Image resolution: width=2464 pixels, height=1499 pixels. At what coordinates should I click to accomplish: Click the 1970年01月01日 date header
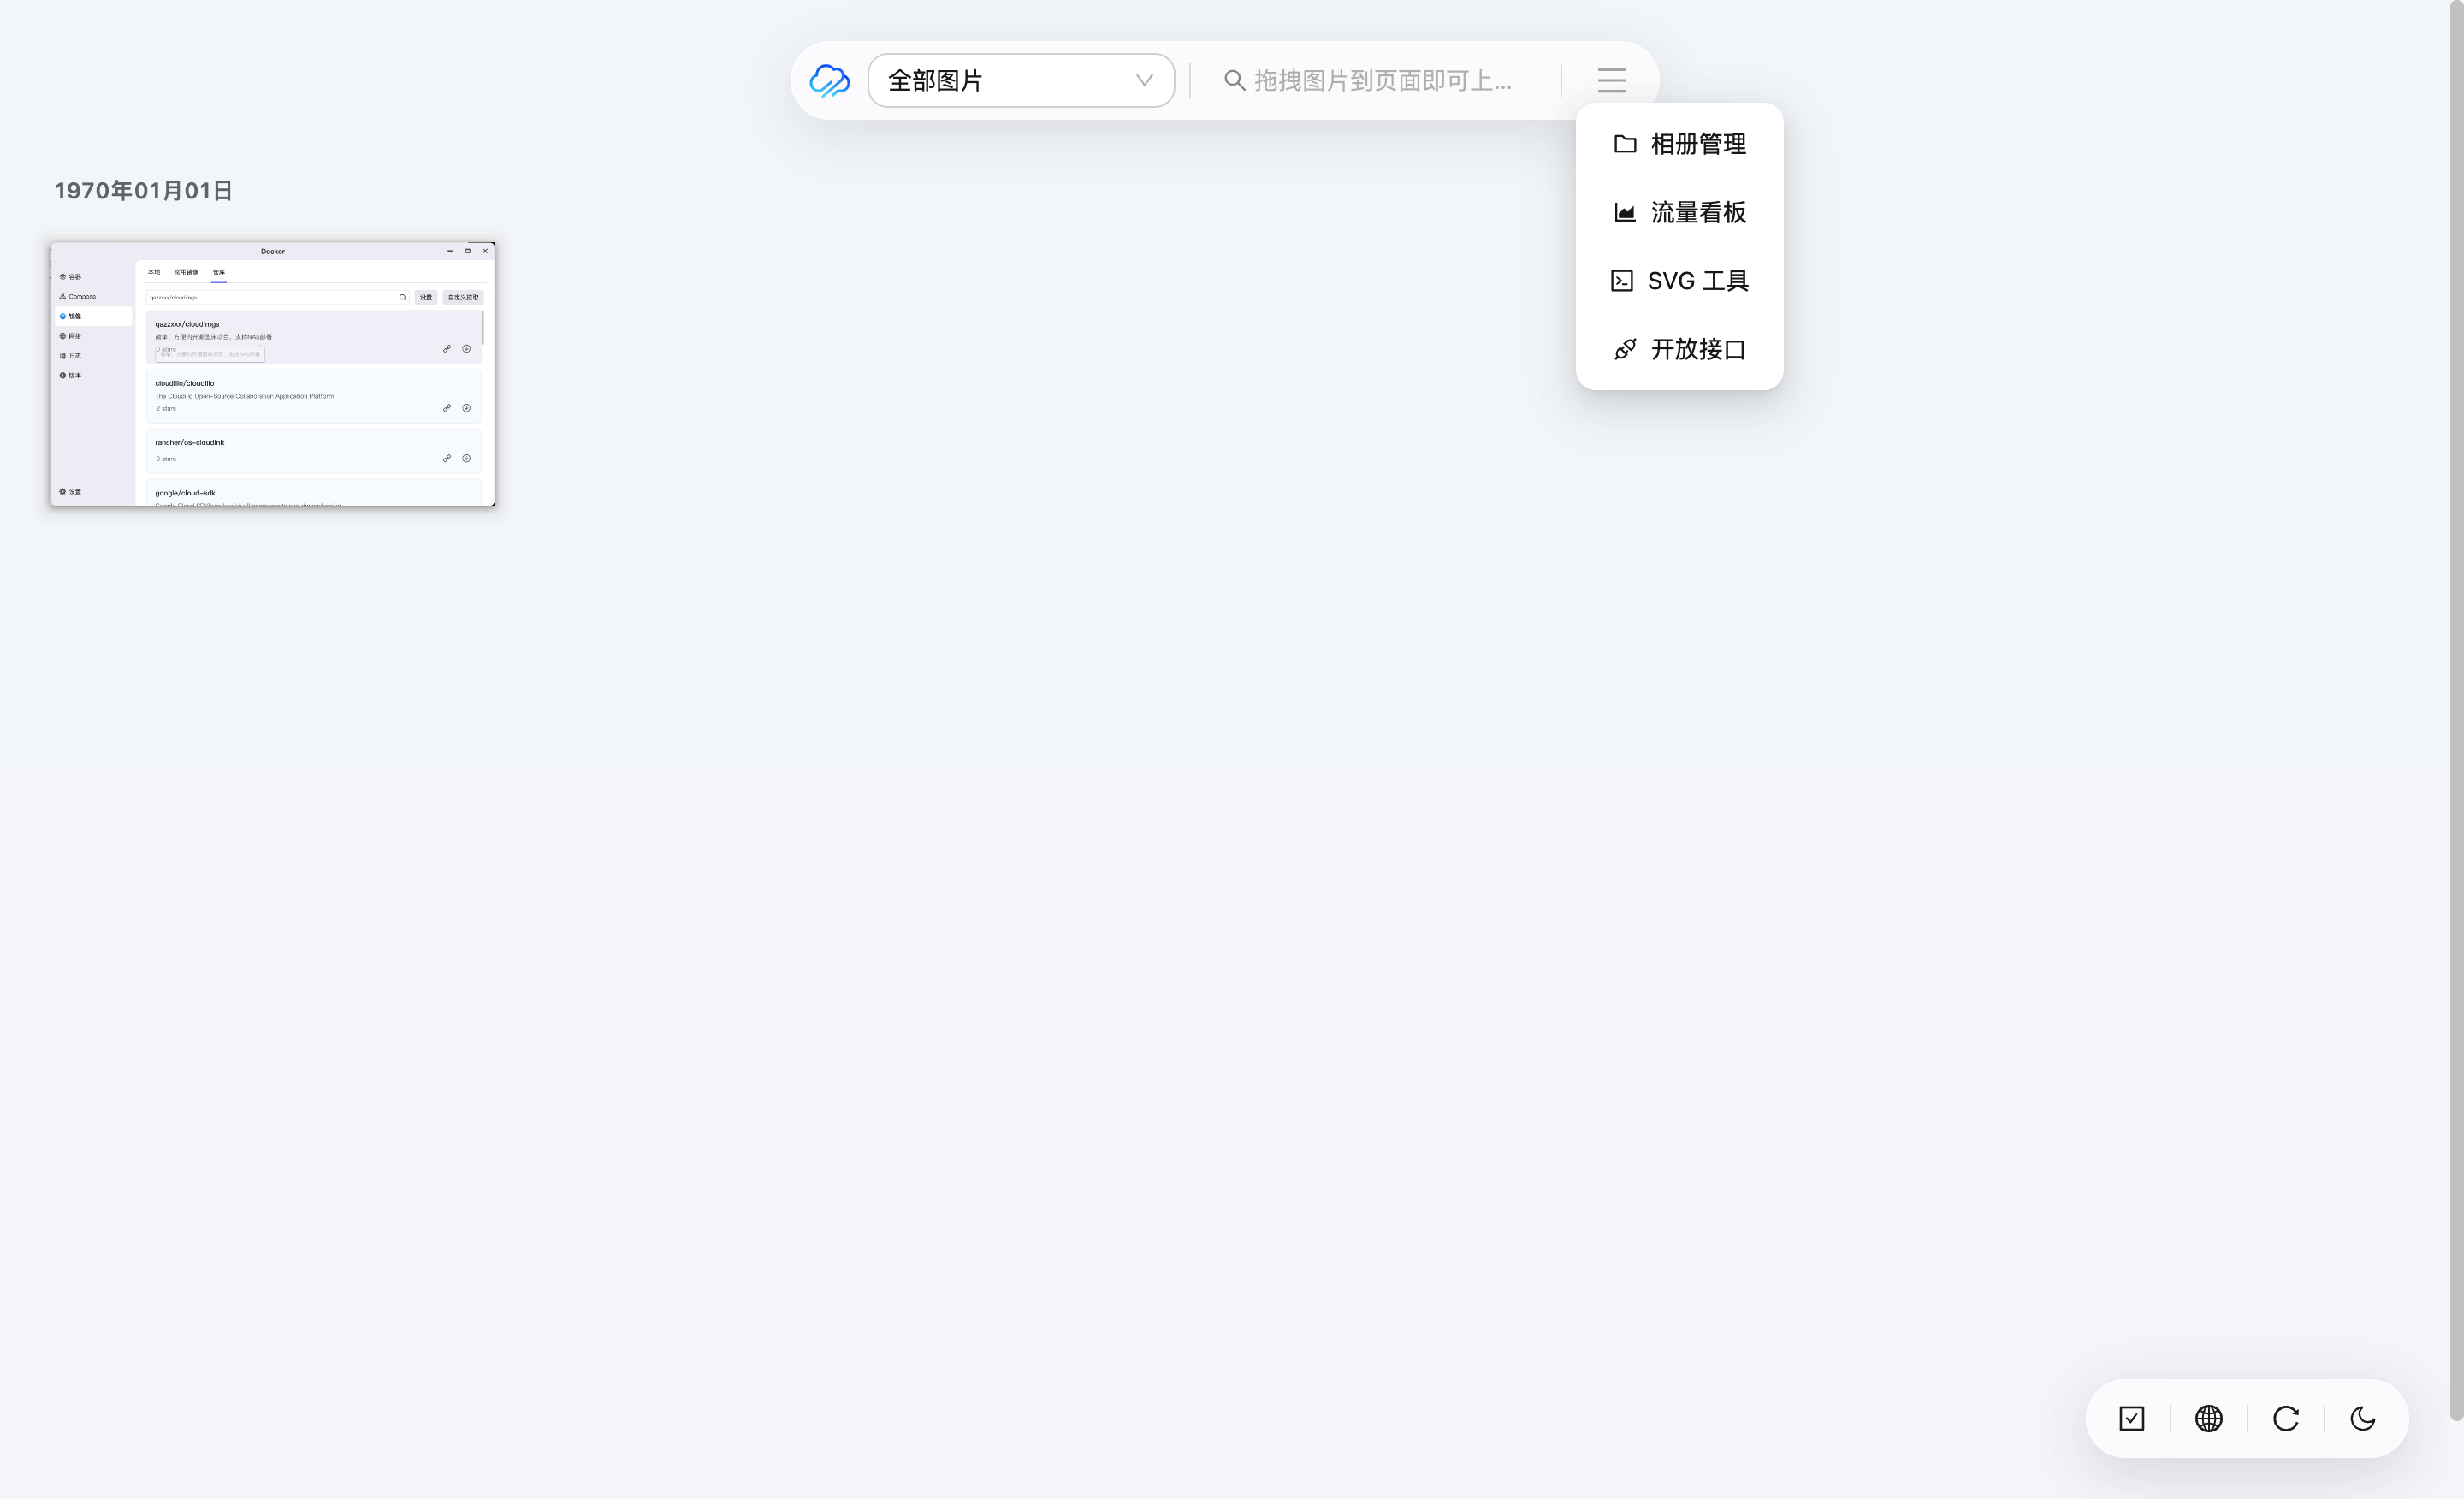coord(142,190)
